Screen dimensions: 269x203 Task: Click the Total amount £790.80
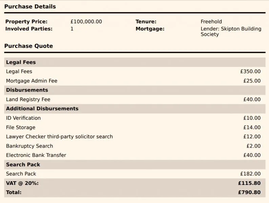pyautogui.click(x=249, y=193)
